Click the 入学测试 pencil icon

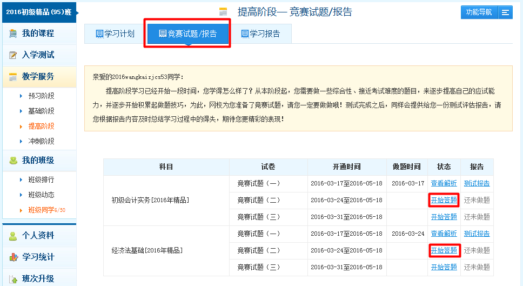point(13,55)
